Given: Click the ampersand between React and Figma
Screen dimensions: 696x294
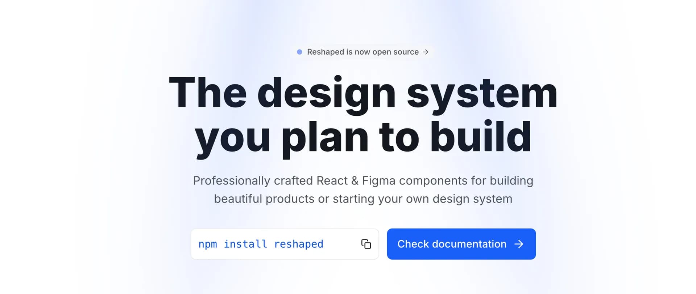Looking at the screenshot, I should tap(355, 180).
